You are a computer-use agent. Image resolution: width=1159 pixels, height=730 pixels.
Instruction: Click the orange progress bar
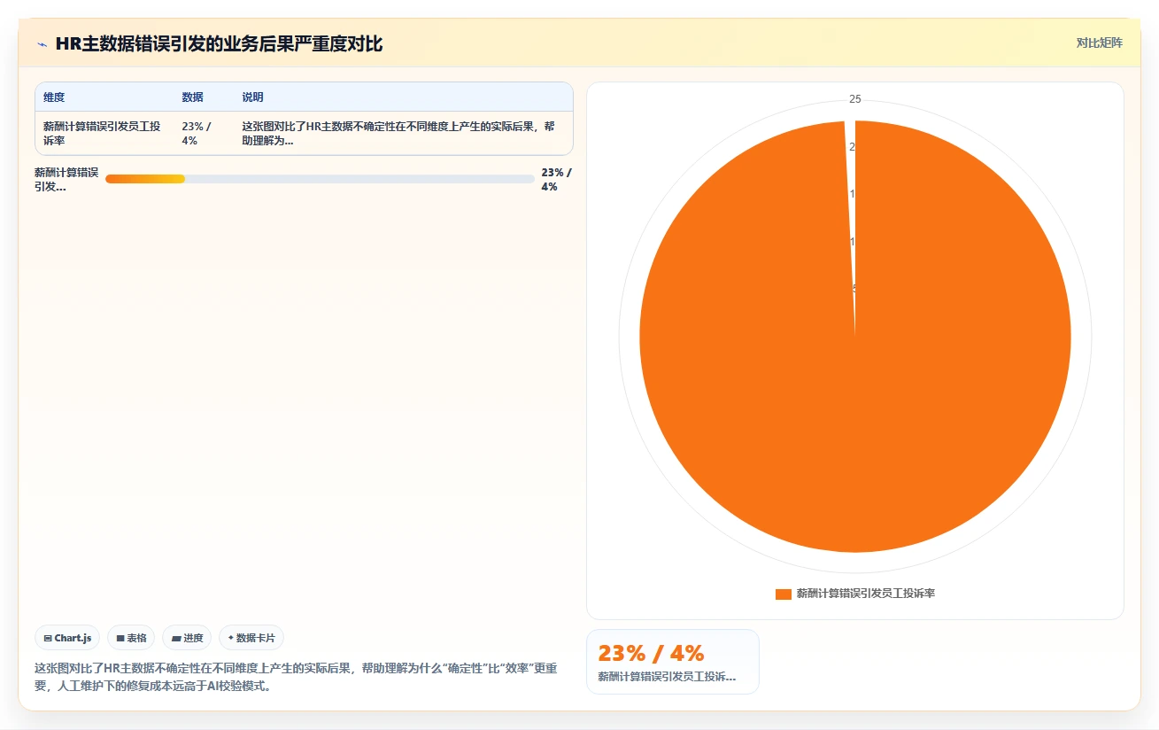point(145,179)
